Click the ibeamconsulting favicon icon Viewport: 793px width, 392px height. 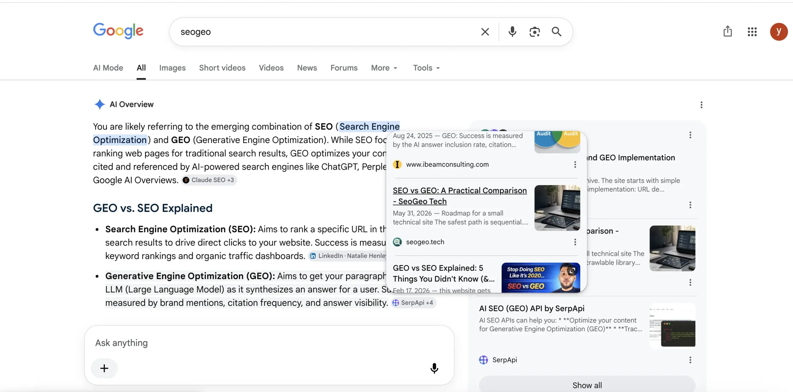pos(397,164)
